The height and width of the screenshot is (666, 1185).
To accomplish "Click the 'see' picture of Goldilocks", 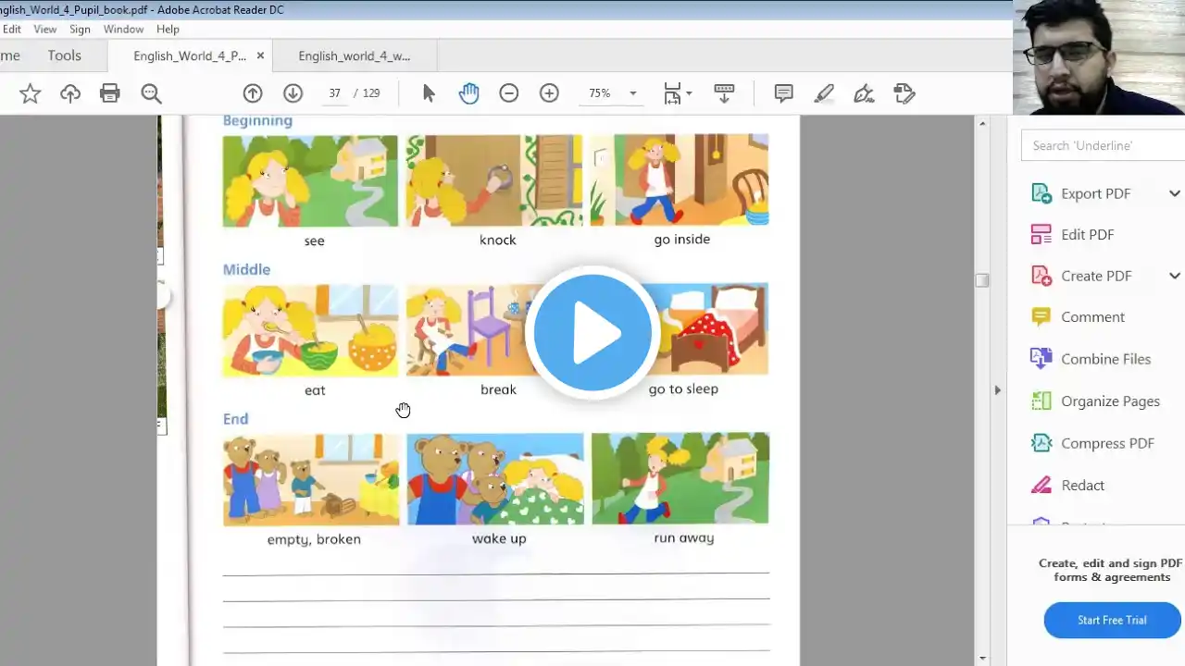I will [310, 180].
